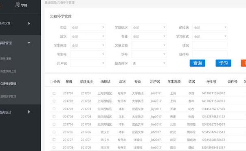Click the 学籍批次 column header
Screen dimensions: 246x151
[86, 82]
